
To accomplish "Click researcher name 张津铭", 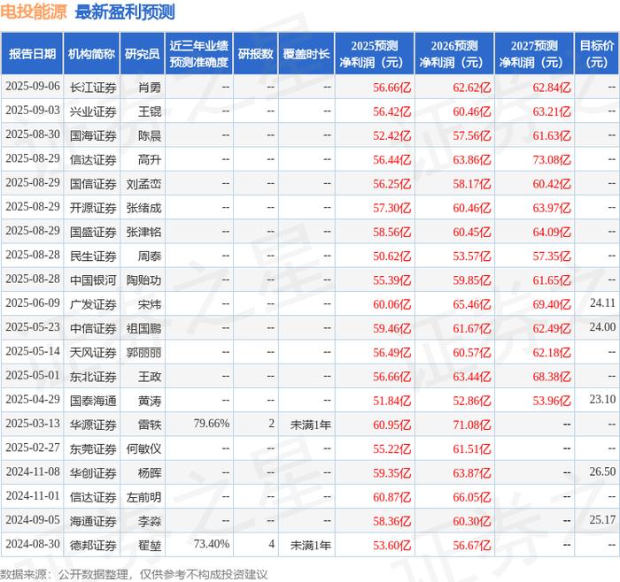I will (143, 232).
